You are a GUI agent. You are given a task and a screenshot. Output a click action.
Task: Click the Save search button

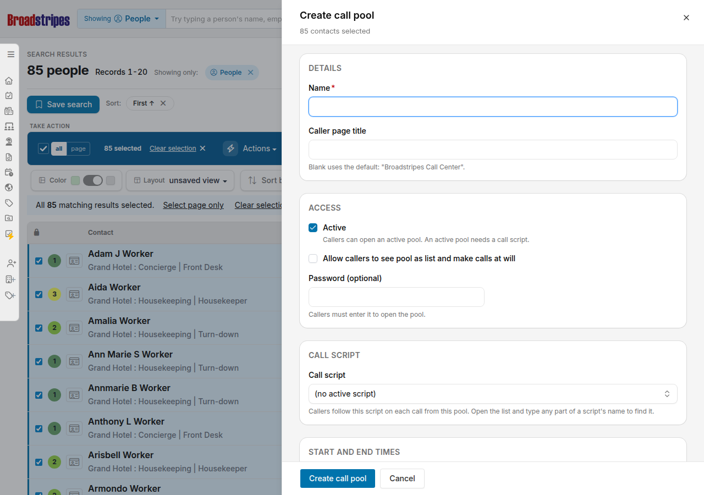click(x=63, y=105)
